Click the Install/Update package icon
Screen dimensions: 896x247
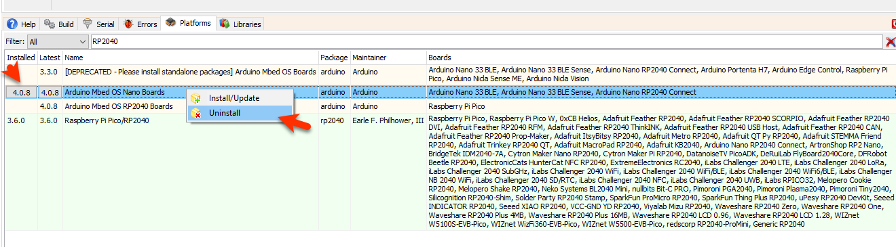click(x=196, y=98)
